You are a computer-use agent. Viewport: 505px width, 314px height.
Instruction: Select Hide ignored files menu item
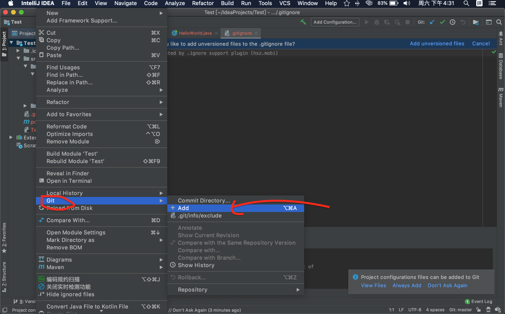[101, 294]
